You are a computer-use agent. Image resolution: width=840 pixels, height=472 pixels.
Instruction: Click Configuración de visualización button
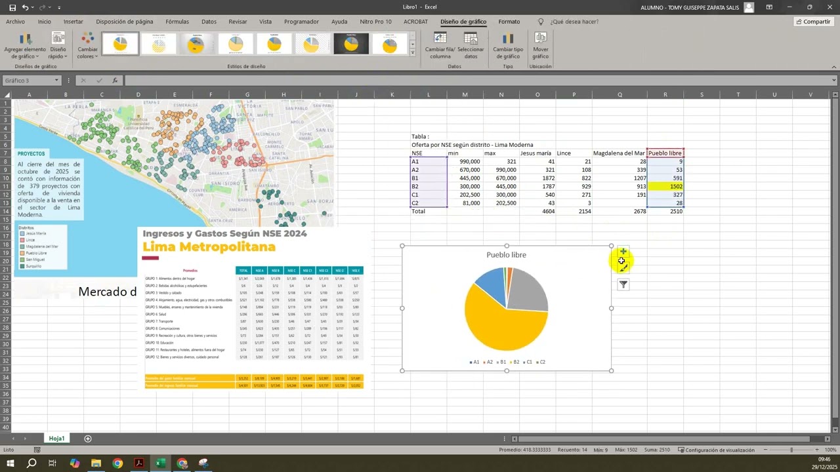click(716, 450)
